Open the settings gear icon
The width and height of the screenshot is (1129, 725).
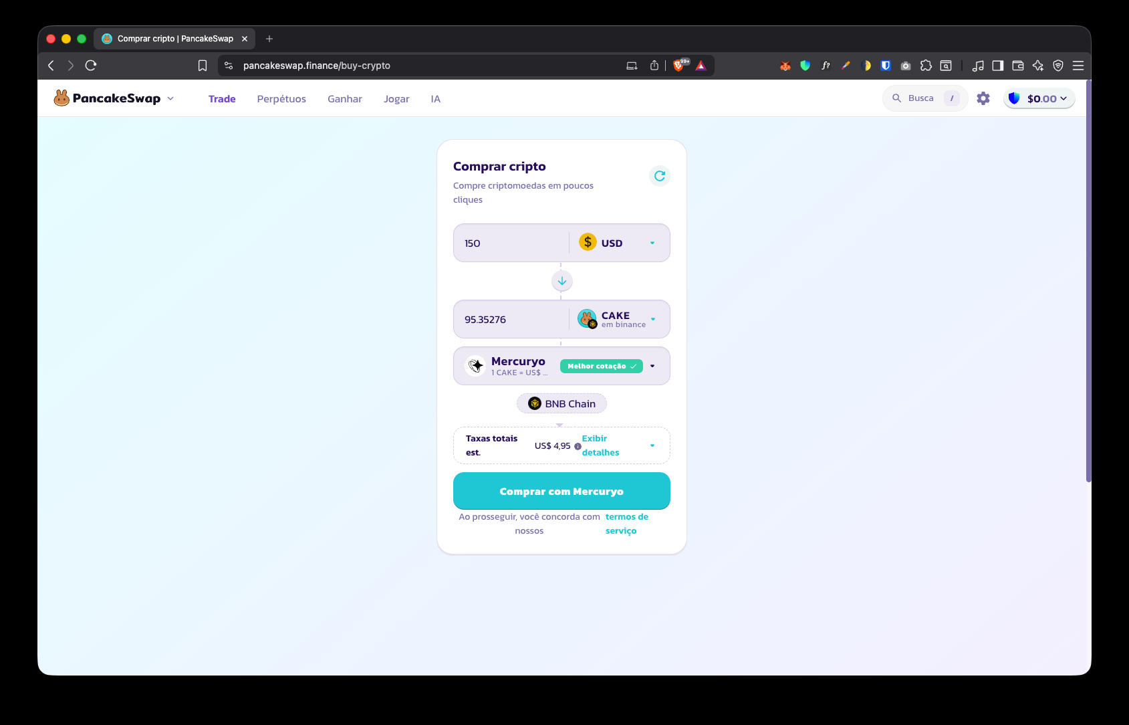point(983,98)
